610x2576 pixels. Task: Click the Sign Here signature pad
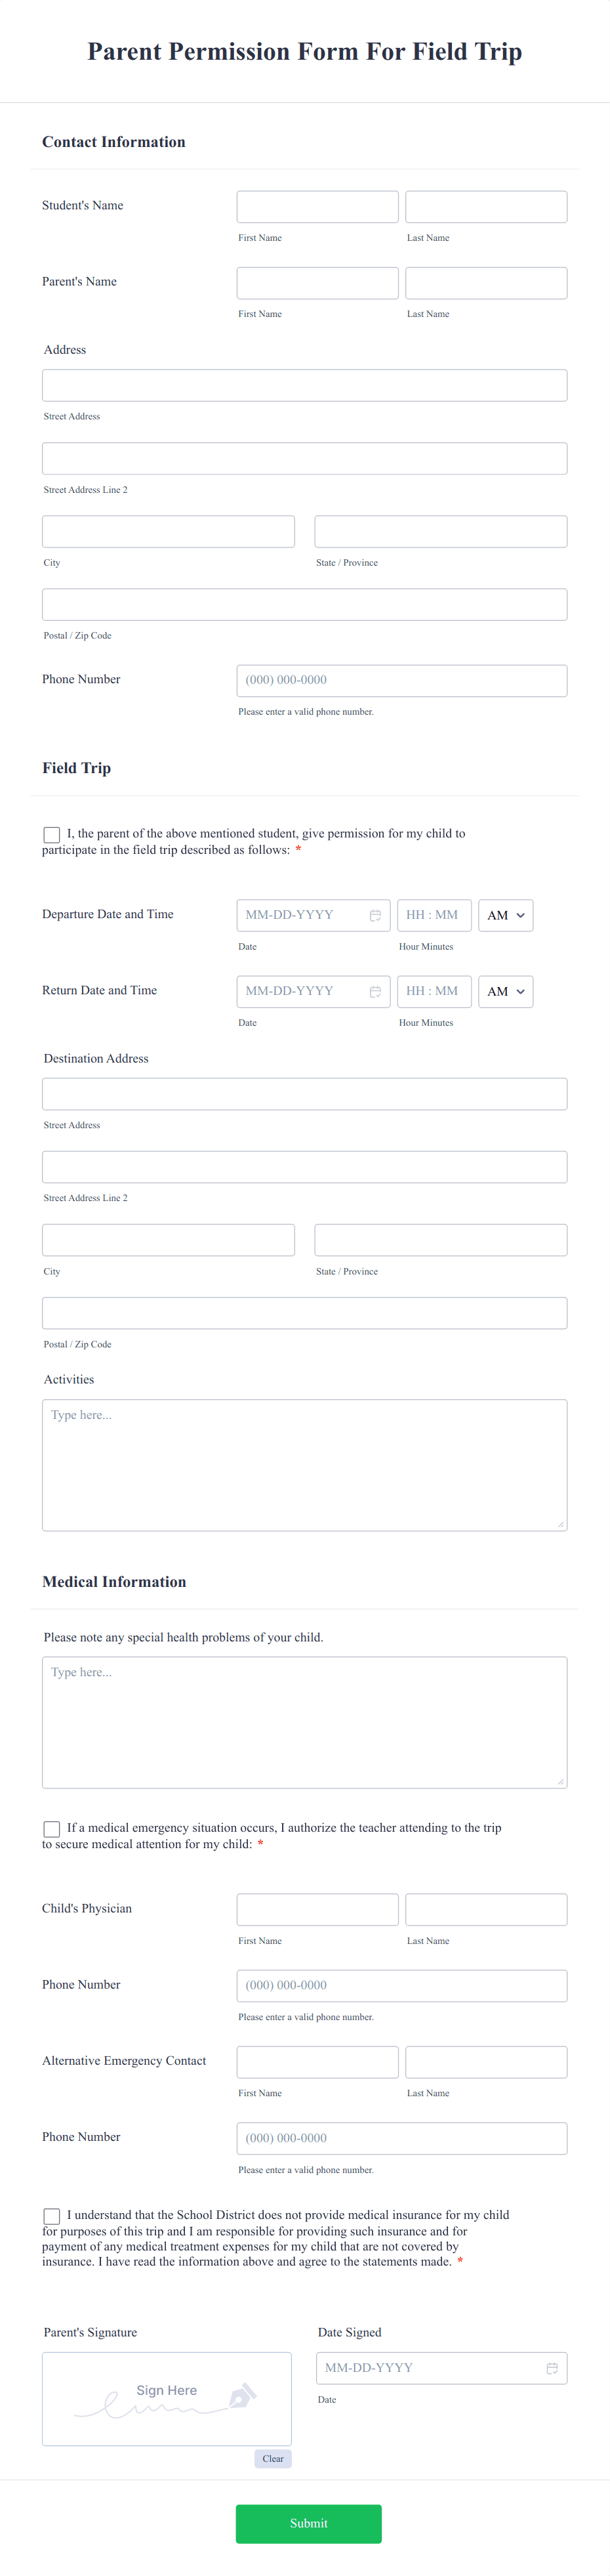pyautogui.click(x=167, y=2398)
